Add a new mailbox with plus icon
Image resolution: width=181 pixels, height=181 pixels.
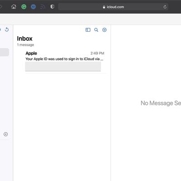point(6,134)
